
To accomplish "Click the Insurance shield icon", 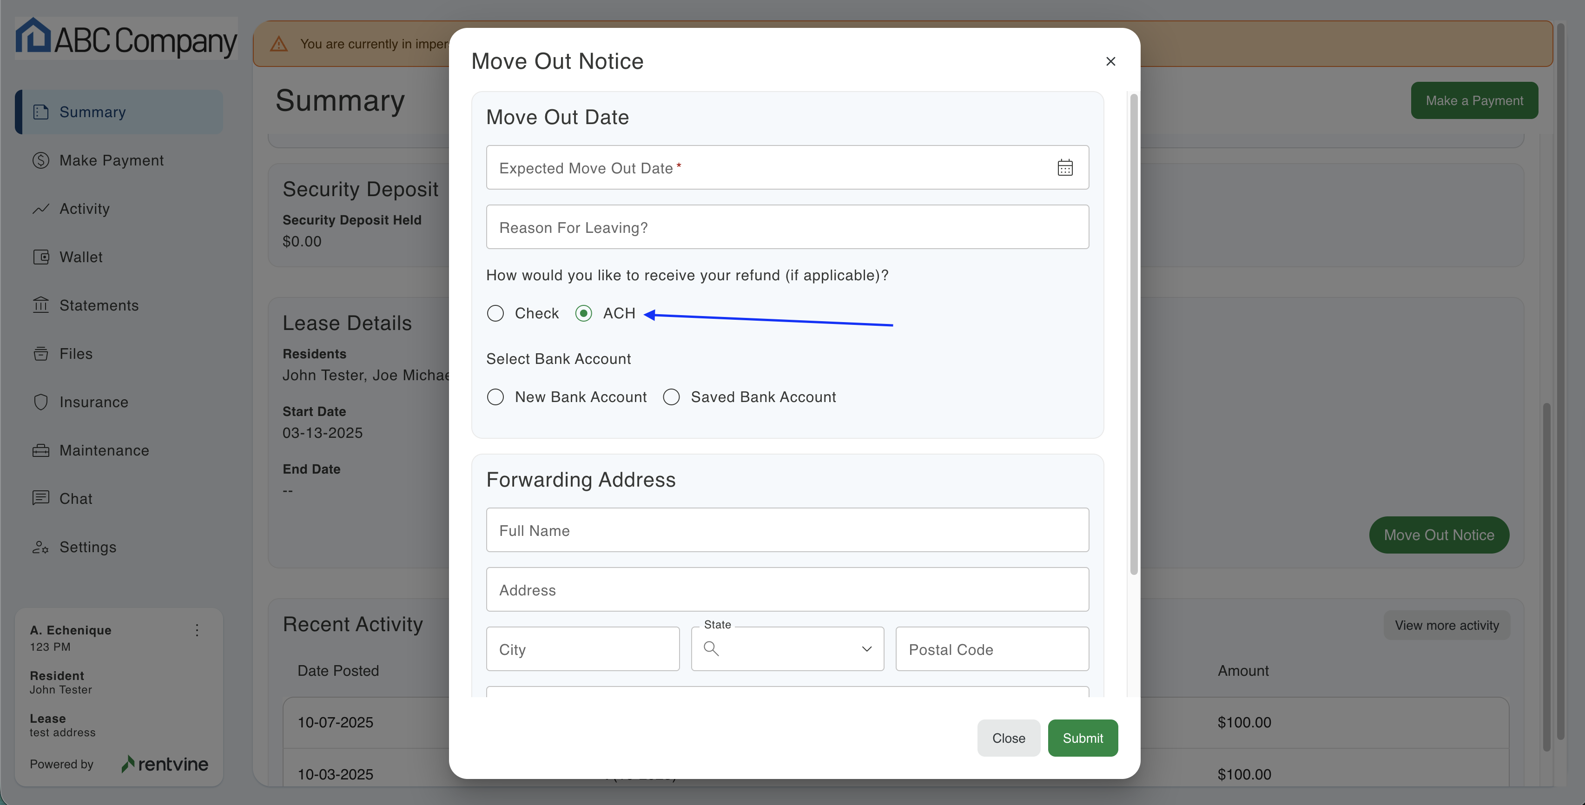I will (40, 402).
